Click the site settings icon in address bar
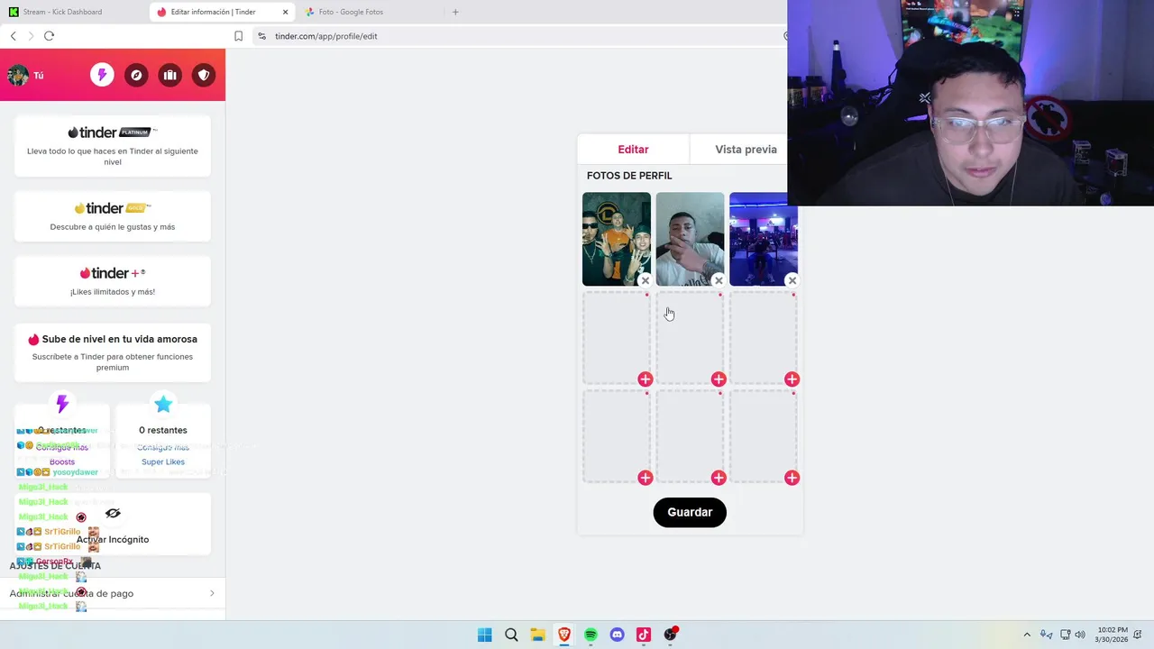Viewport: 1154px width, 649px height. click(x=261, y=36)
